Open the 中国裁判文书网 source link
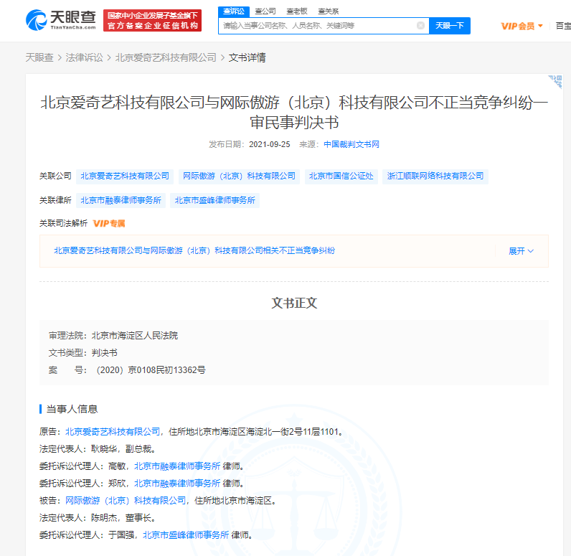This screenshot has height=556, width=571. pyautogui.click(x=351, y=144)
